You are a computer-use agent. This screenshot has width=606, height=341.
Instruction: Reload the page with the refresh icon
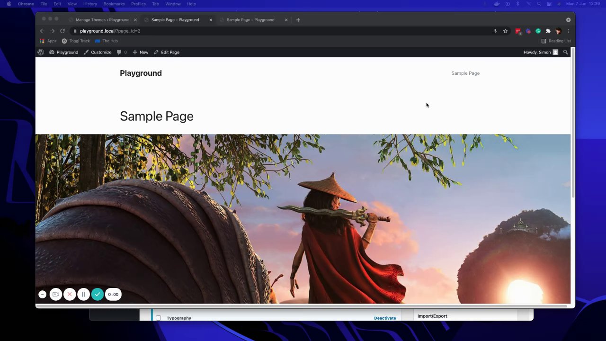pos(62,31)
